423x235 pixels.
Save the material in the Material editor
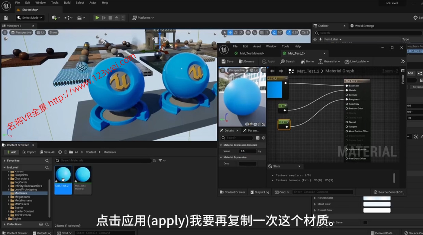(227, 61)
